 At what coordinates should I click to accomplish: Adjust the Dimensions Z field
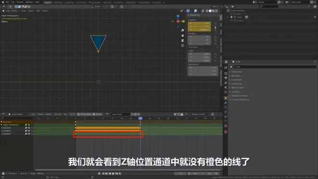coord(203,74)
